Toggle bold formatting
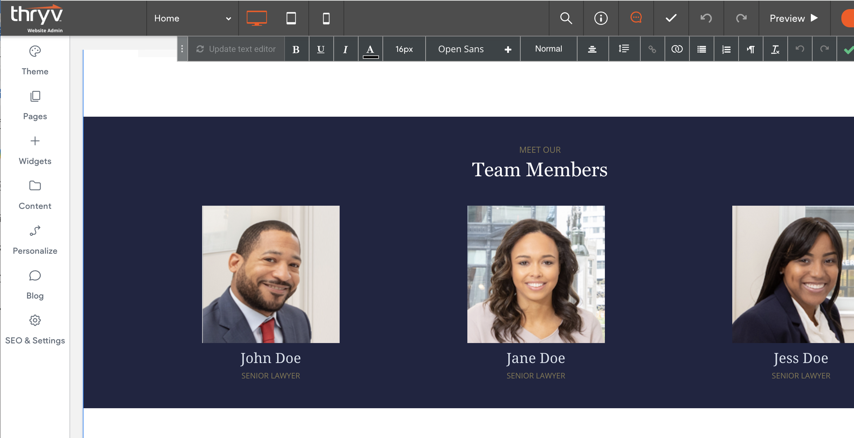854x438 pixels. [x=296, y=49]
